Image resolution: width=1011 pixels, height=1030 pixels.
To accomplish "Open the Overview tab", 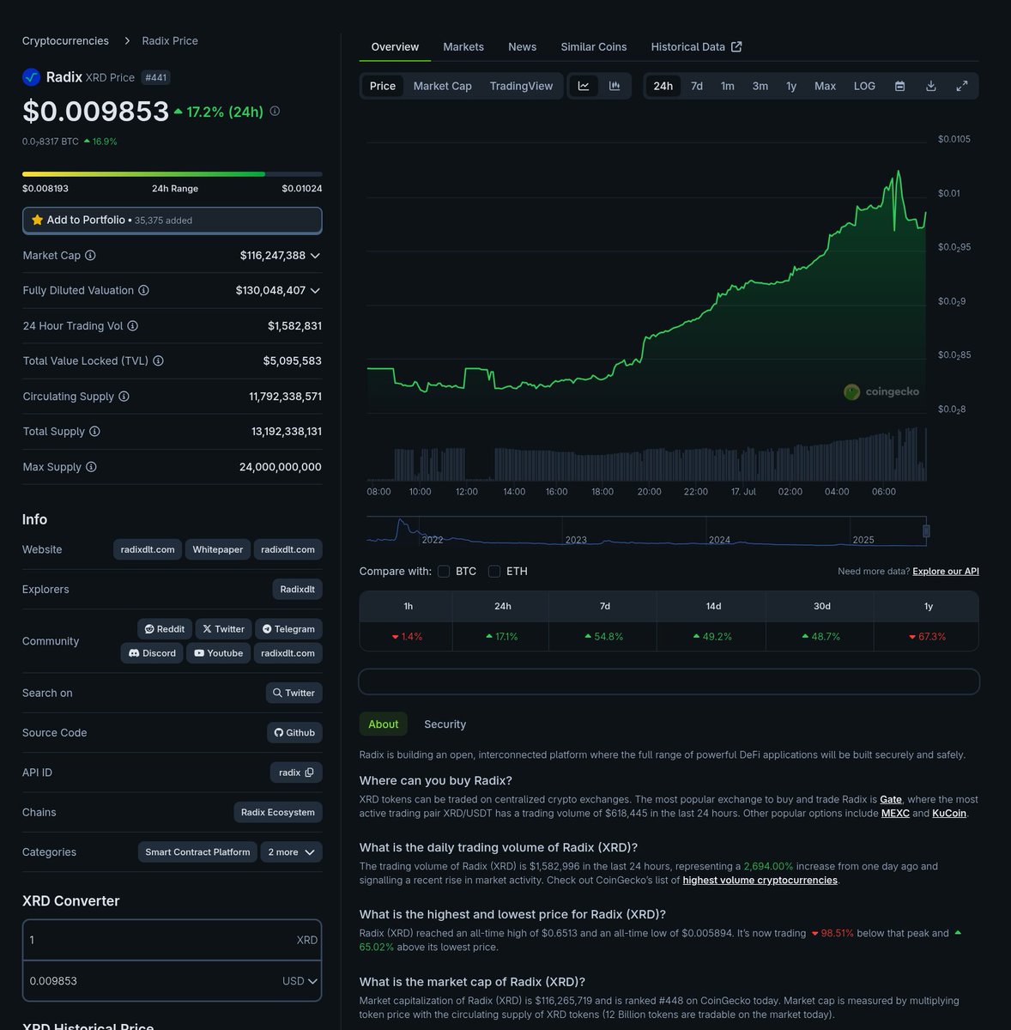I will click(x=395, y=46).
